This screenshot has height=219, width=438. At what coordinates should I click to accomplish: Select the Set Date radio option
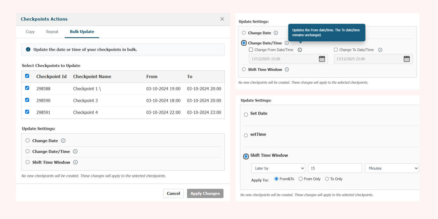click(246, 114)
